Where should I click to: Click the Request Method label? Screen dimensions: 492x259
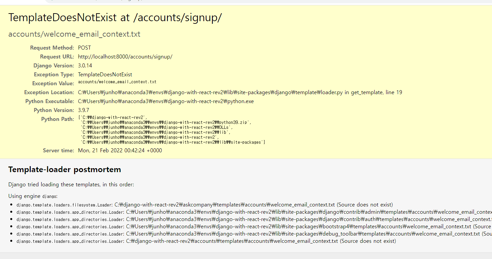pos(52,48)
